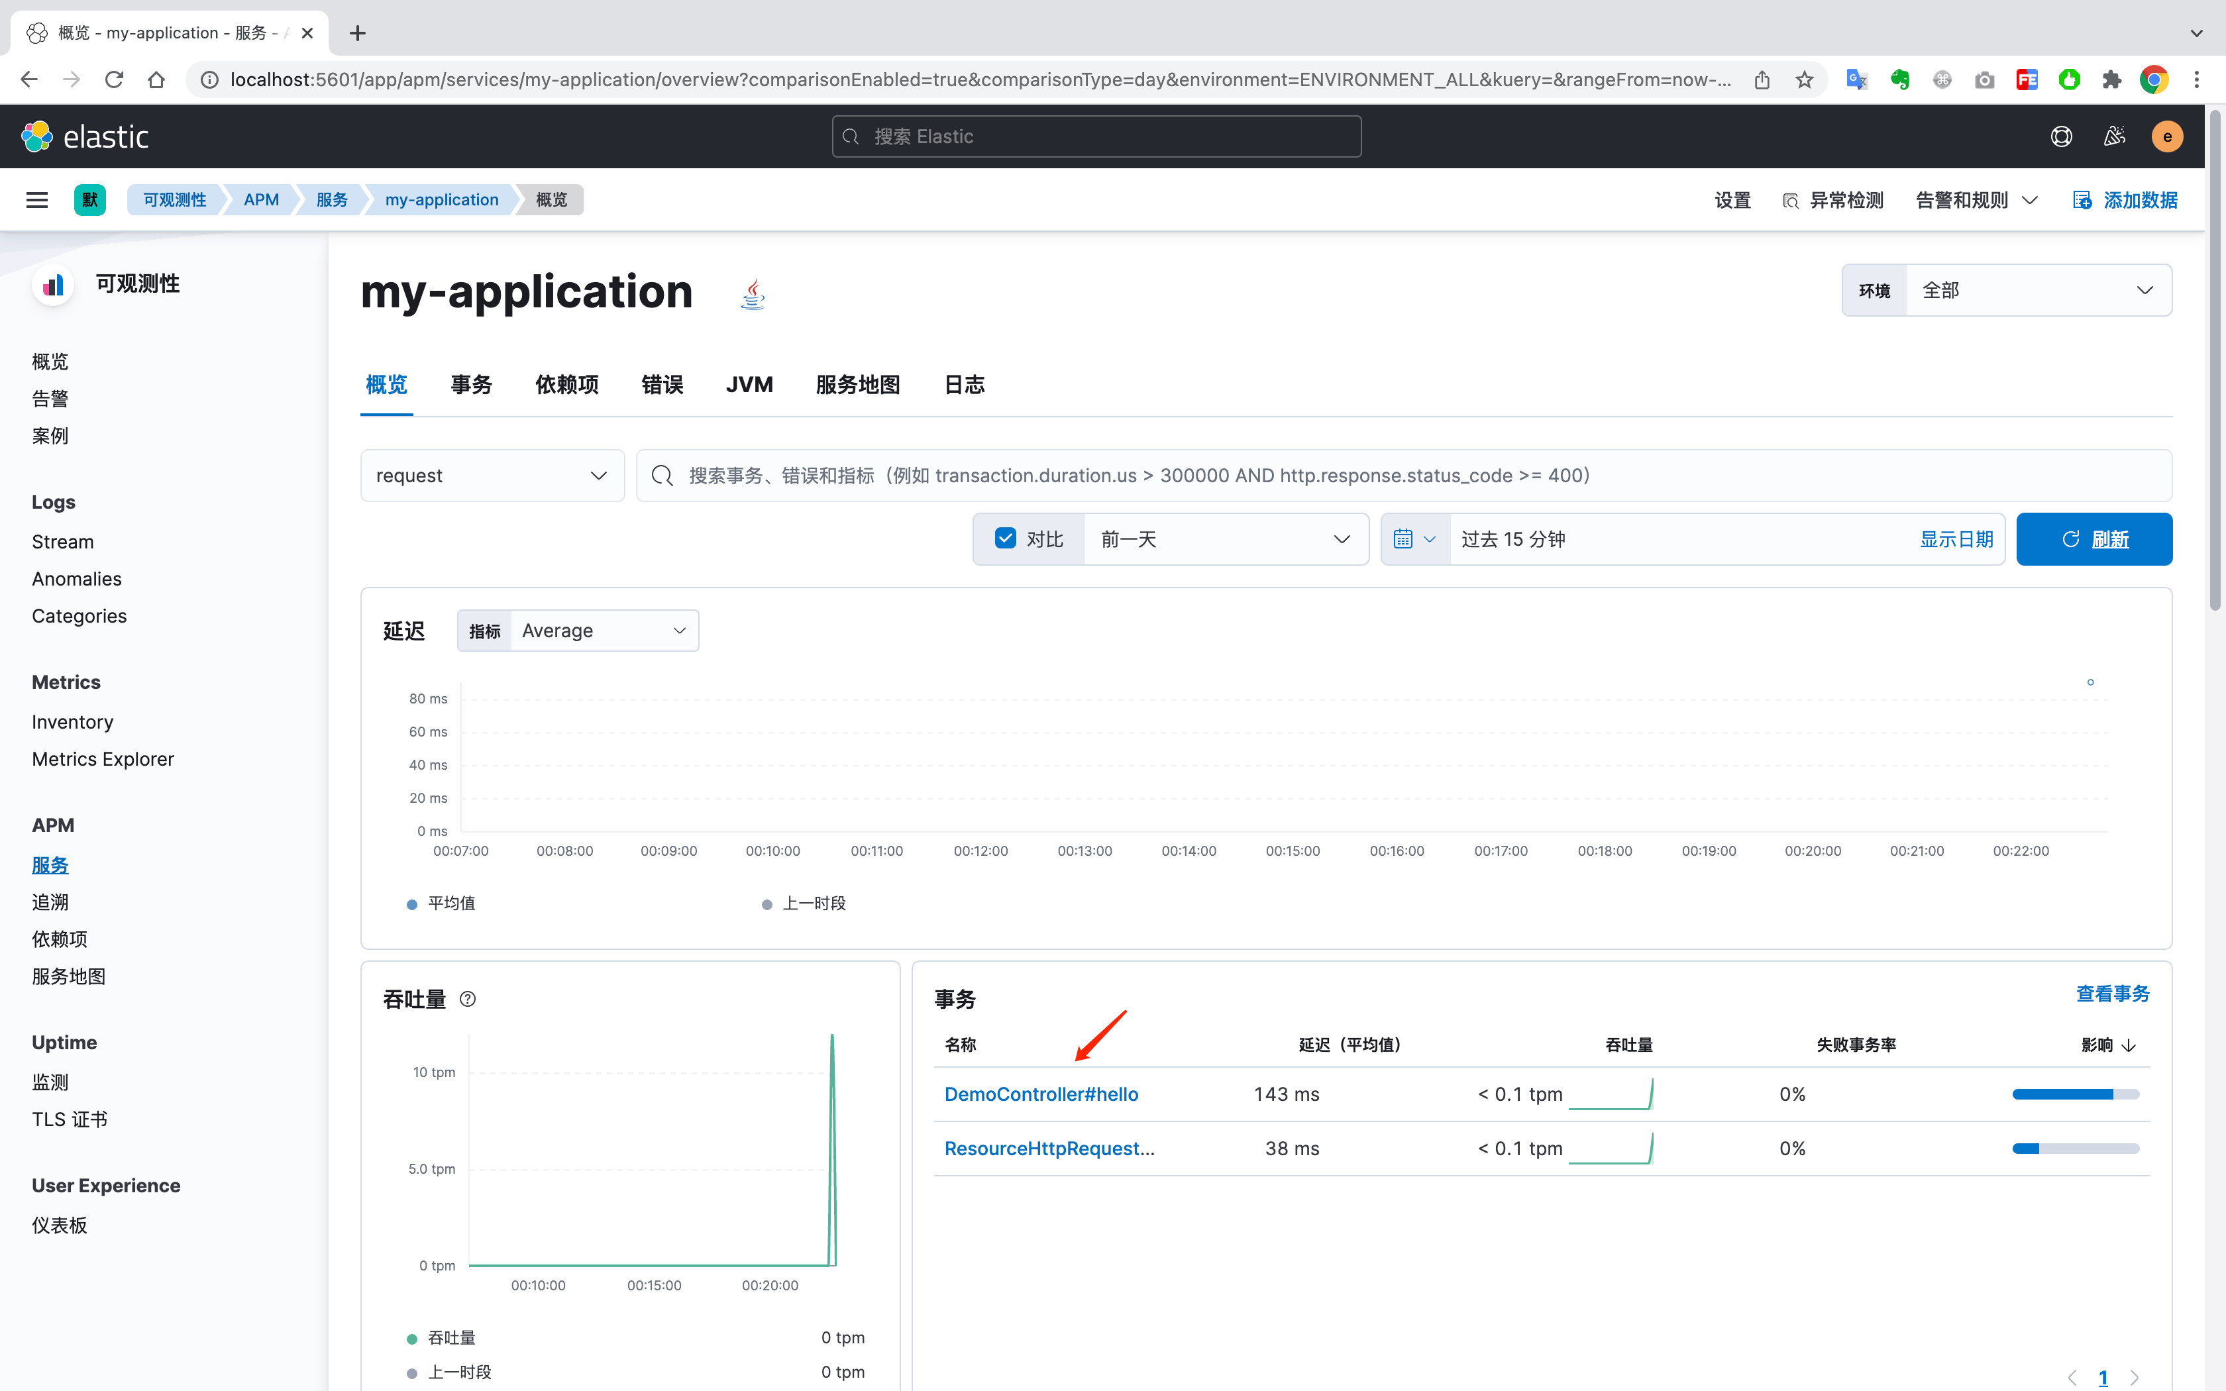Toggle the throughput legend series

pos(441,1337)
